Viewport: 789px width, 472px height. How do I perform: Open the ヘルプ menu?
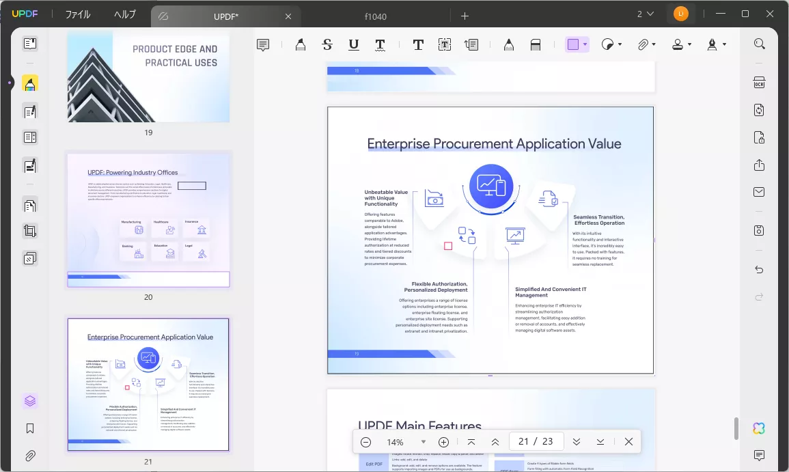pyautogui.click(x=125, y=14)
